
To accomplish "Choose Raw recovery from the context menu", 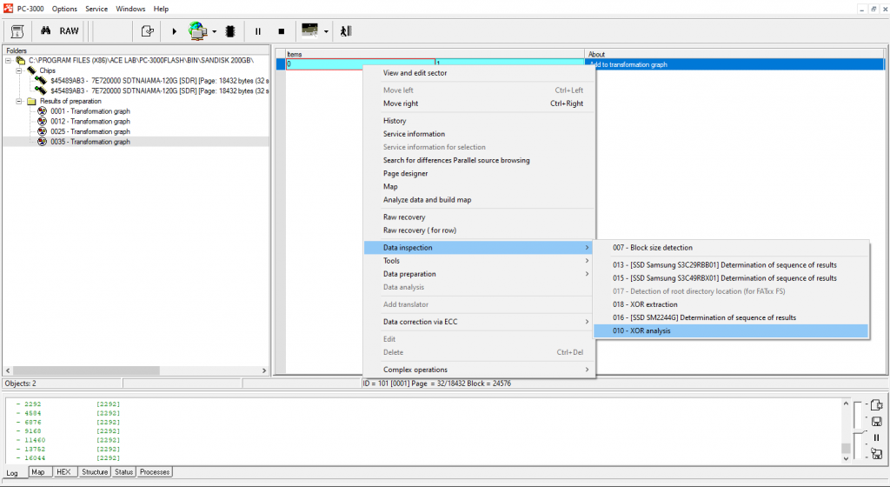I will [x=404, y=217].
